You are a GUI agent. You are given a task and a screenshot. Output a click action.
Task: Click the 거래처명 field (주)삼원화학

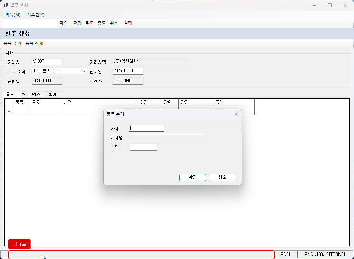(x=150, y=62)
